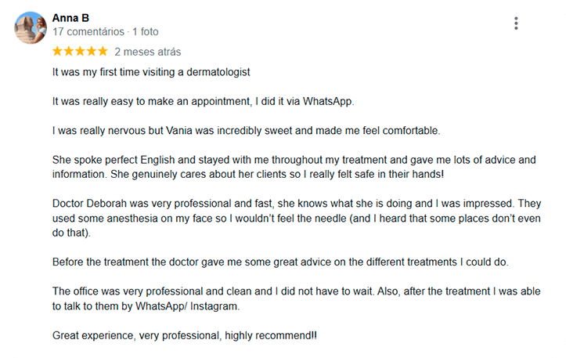Screen dimensions: 566x358
Task: Click the 2 meses atrás timestamp
Action: click(148, 52)
